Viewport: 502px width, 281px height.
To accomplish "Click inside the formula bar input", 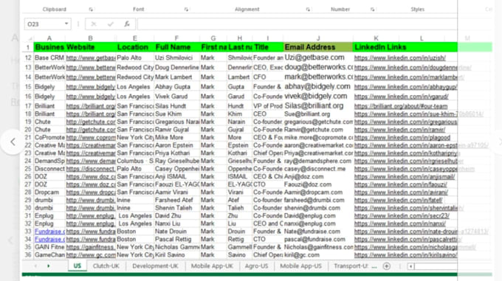I will [297, 24].
